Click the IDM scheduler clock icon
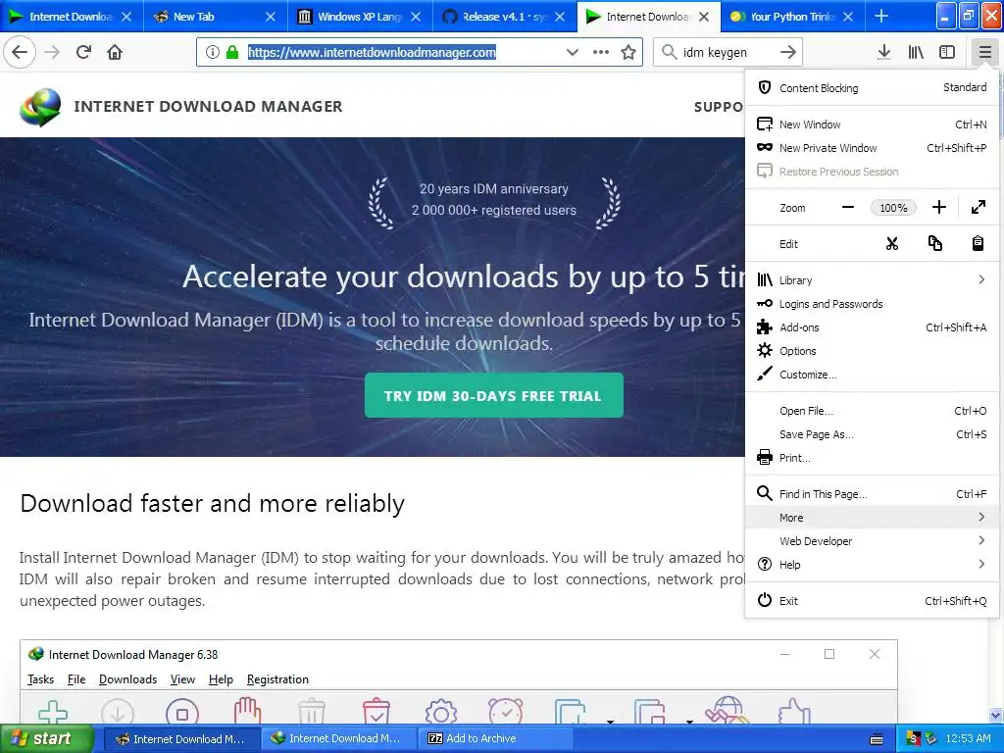 505,711
